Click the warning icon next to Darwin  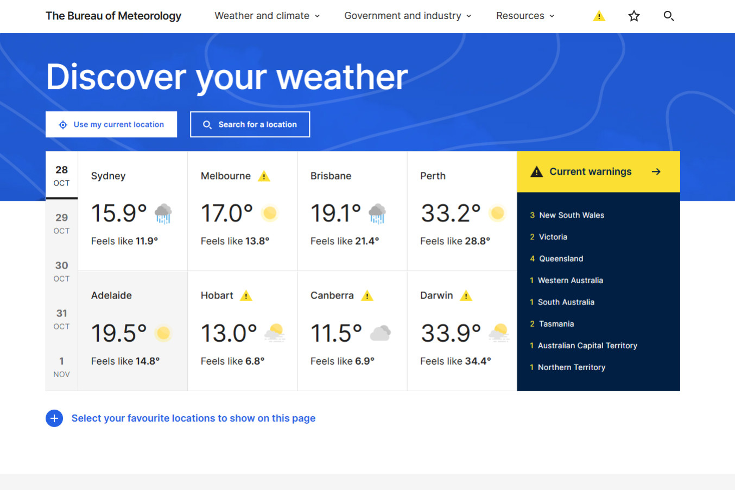coord(466,296)
